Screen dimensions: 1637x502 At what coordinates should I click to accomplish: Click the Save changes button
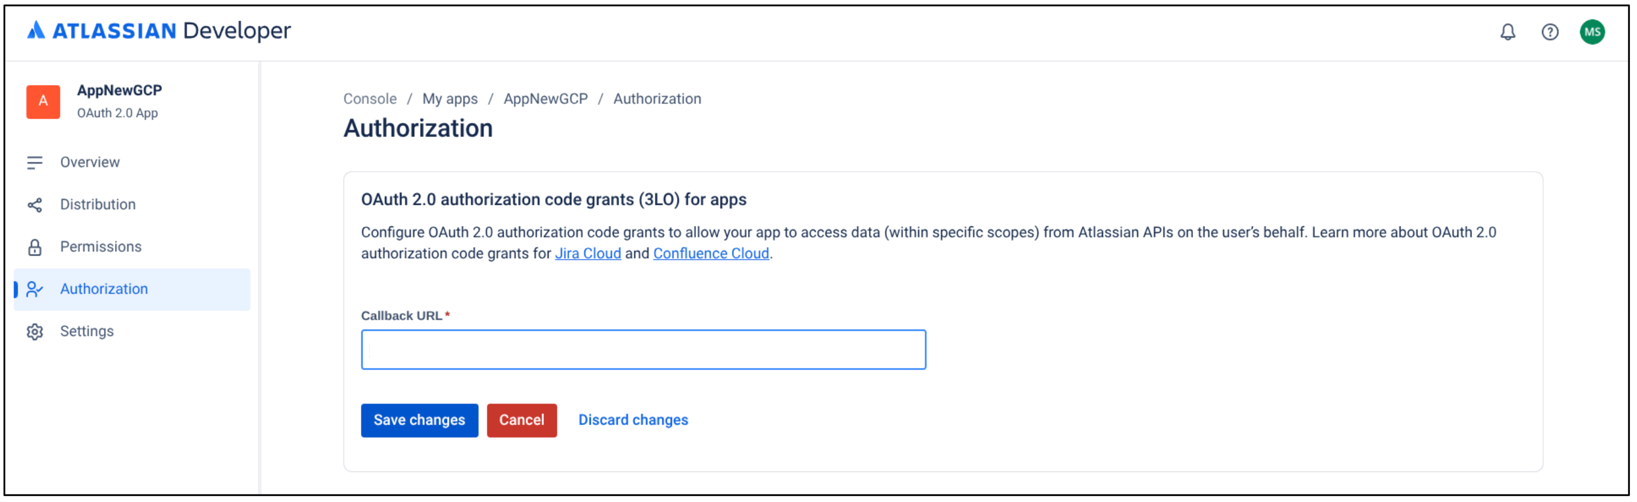pos(419,420)
